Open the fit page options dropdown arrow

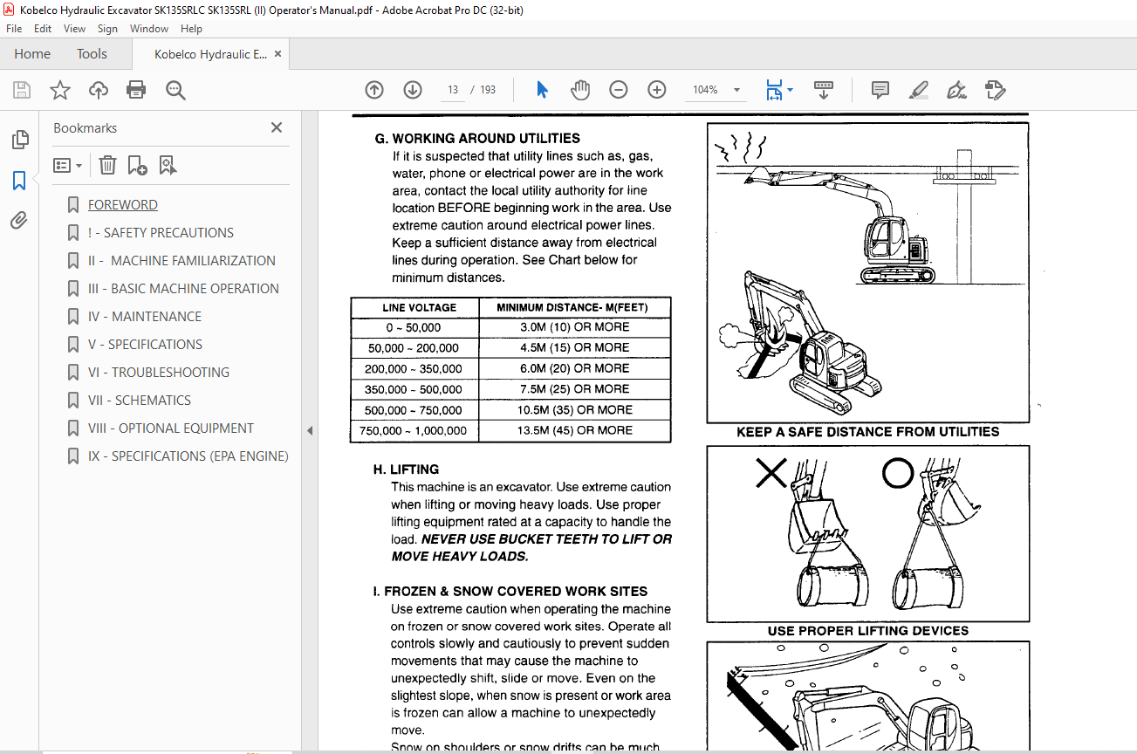pyautogui.click(x=790, y=89)
